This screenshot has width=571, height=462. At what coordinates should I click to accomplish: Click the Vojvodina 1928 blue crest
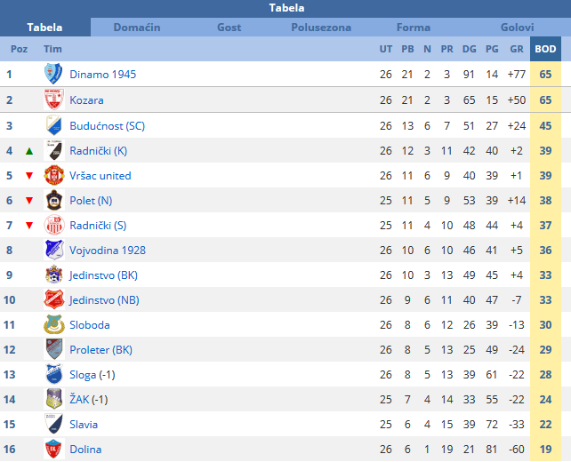pyautogui.click(x=54, y=250)
